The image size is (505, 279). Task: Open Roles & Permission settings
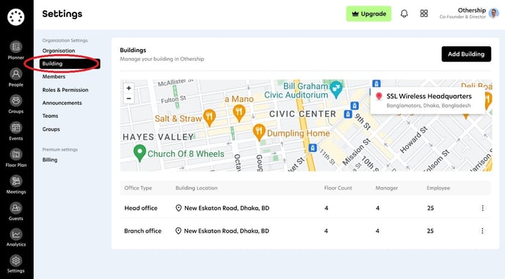(x=65, y=90)
